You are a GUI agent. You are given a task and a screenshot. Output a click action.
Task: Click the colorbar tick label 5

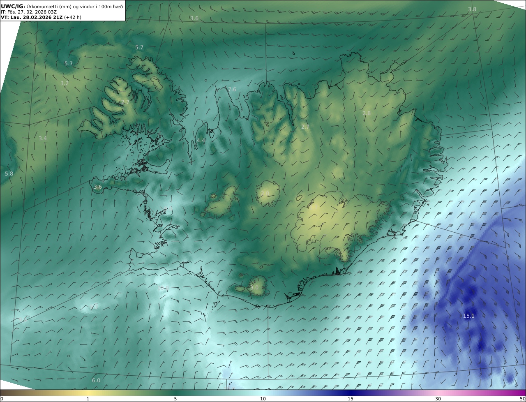[x=175, y=399]
